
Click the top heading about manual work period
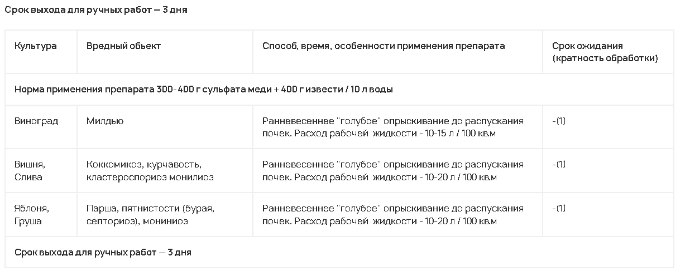point(95,10)
